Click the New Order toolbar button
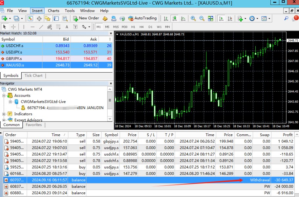Screen dimensions: 299x197 86,18
